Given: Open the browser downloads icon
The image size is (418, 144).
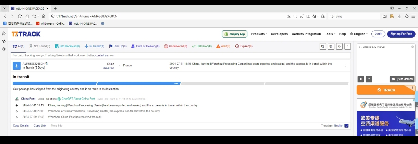Looking at the screenshot, I should [399, 16].
